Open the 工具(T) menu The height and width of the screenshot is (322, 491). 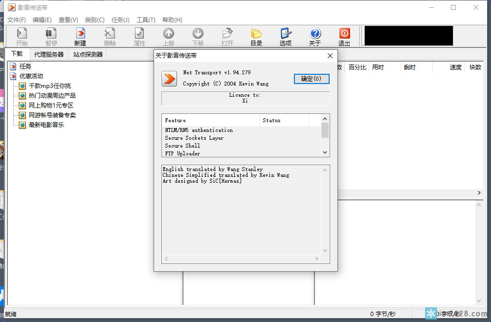tap(146, 20)
